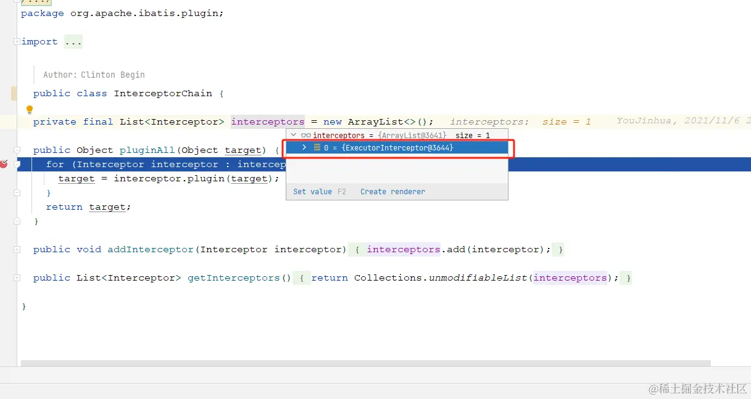The width and height of the screenshot is (751, 399).
Task: Click the fold end marker at for loop closing brace
Action: click(x=17, y=192)
